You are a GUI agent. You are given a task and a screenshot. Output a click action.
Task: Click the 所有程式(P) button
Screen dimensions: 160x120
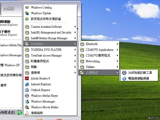11,112
